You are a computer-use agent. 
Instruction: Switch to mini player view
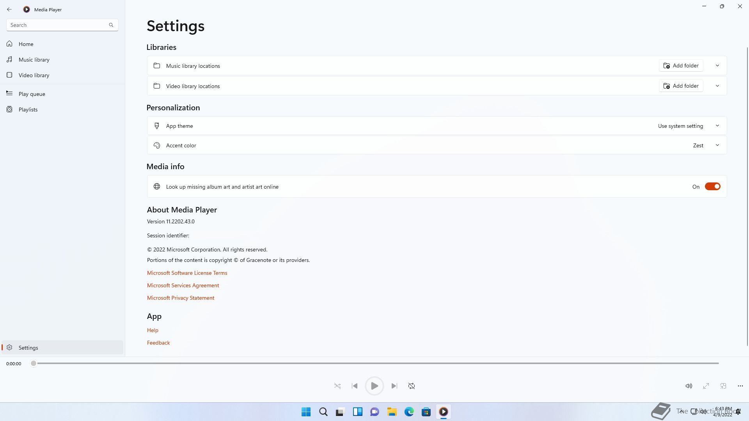[723, 386]
